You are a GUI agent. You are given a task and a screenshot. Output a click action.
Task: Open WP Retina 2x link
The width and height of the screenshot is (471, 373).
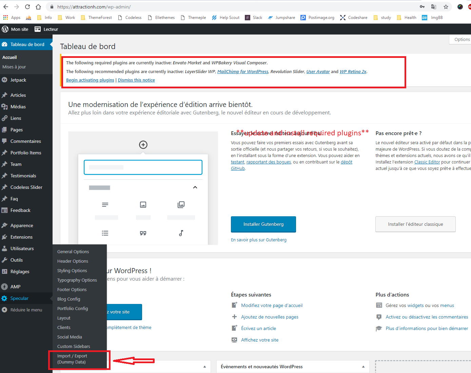tap(353, 71)
